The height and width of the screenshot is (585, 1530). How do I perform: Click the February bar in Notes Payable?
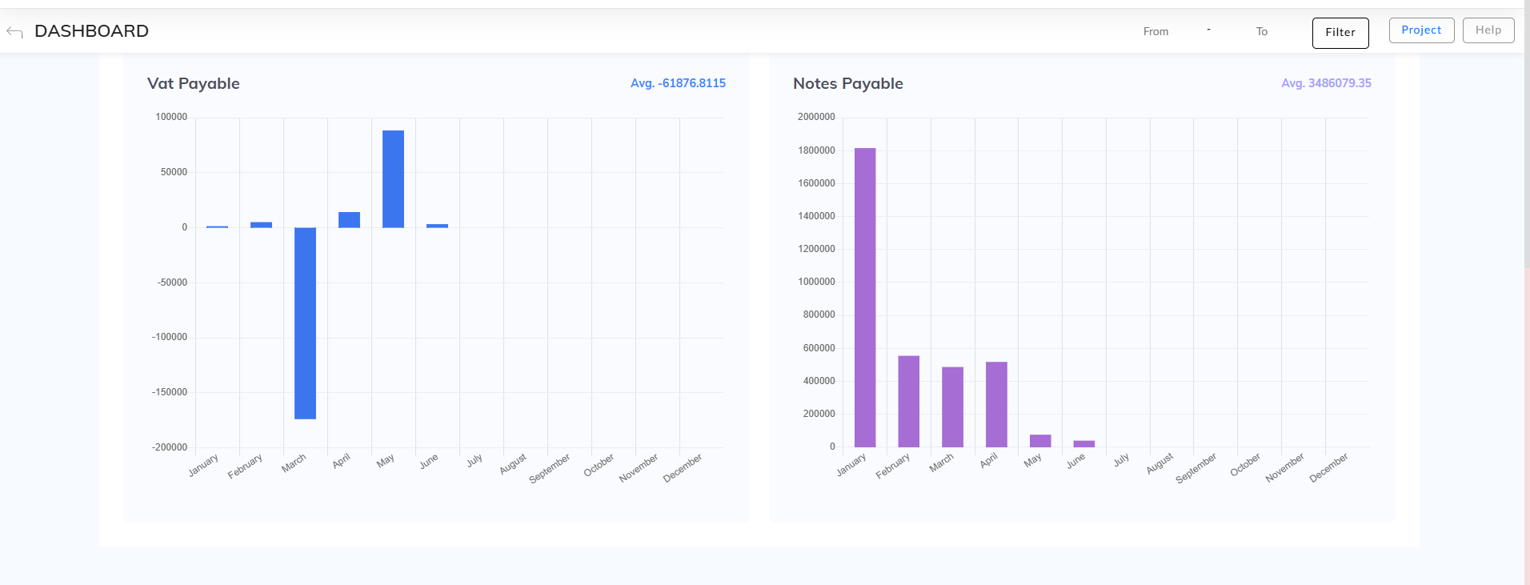[908, 401]
